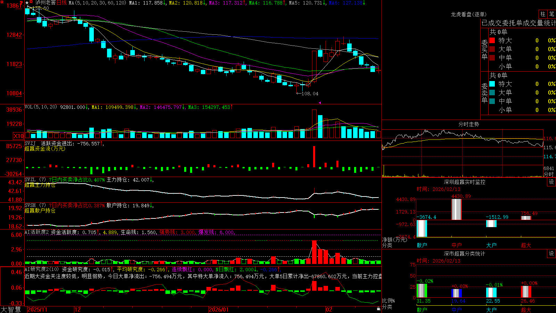This screenshot has height=313, width=556.
Task: Click the red gear icon beside the star
Action: 31,2
